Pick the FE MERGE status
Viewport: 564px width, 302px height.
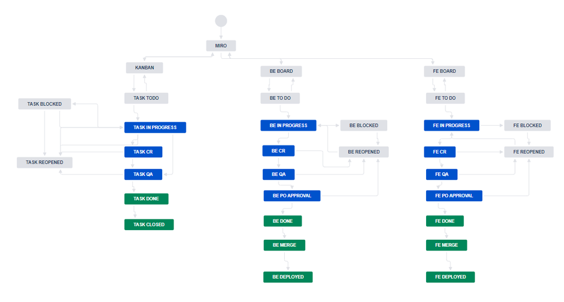446,245
